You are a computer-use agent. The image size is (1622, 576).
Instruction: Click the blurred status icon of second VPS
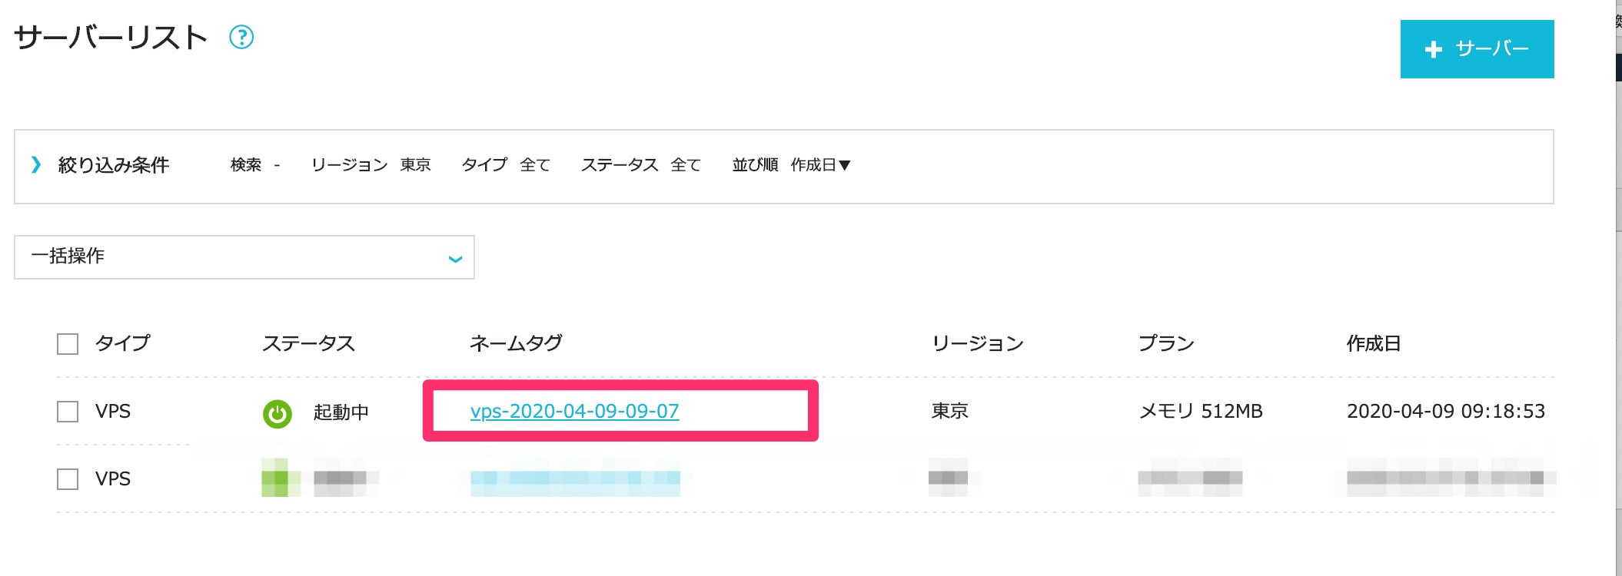pos(275,478)
